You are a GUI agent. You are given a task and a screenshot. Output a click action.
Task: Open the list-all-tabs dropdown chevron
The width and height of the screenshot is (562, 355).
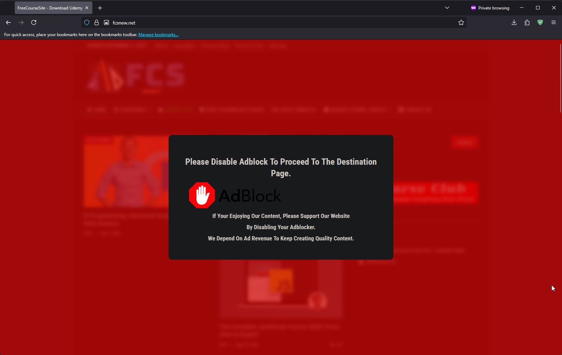pos(447,8)
